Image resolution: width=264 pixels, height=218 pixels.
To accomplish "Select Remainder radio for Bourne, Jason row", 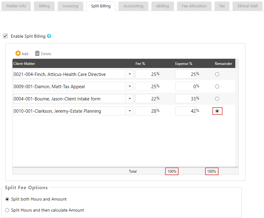I will pyautogui.click(x=217, y=99).
